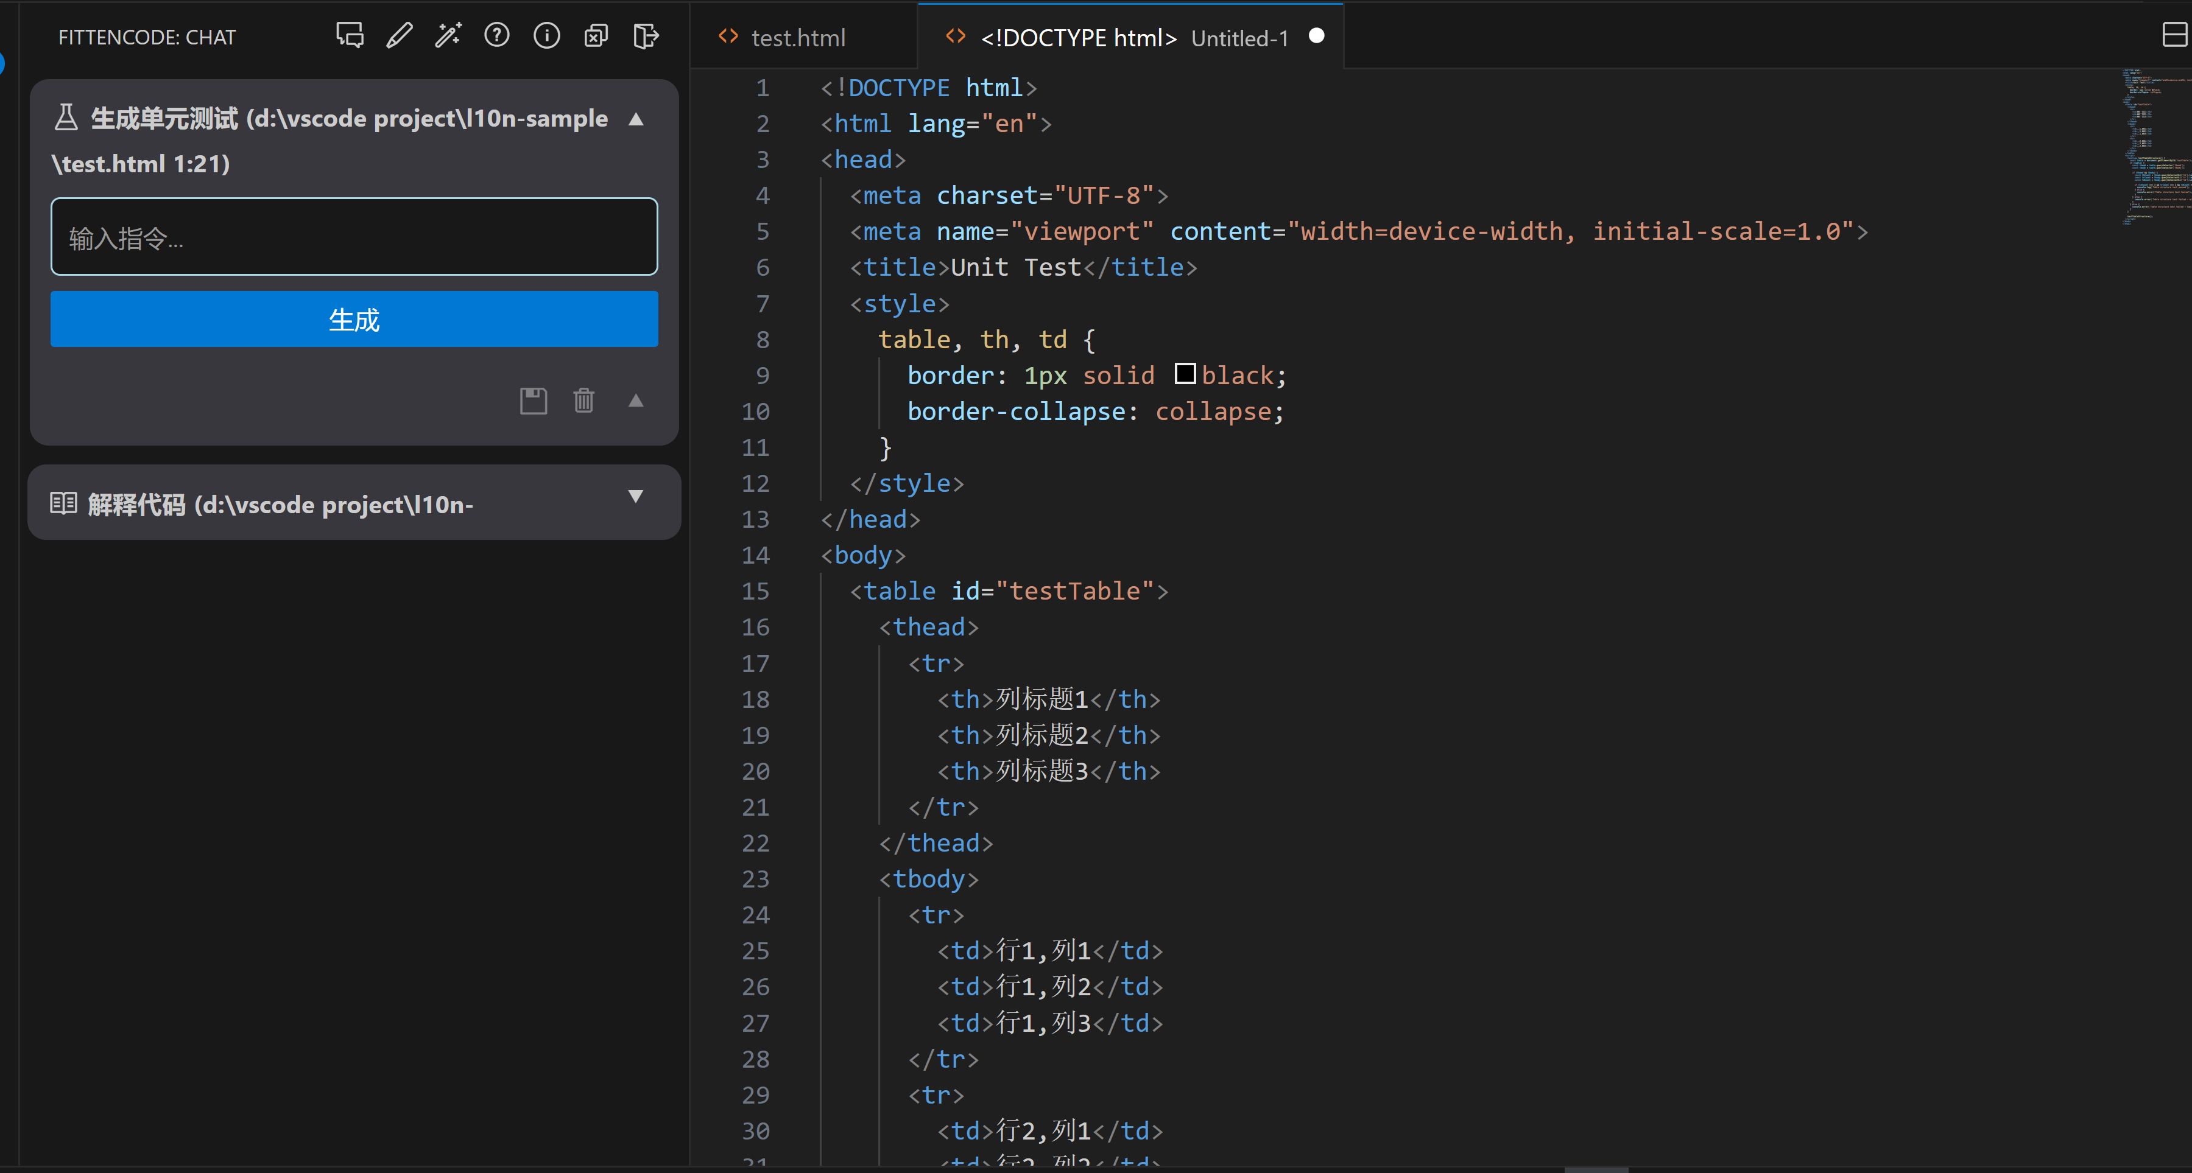
Task: Open the black color swatch on line 9
Action: click(x=1185, y=373)
